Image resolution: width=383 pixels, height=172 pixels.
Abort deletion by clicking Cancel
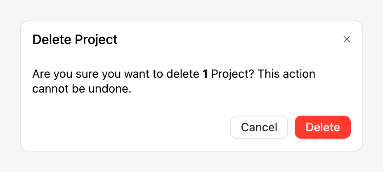(259, 127)
